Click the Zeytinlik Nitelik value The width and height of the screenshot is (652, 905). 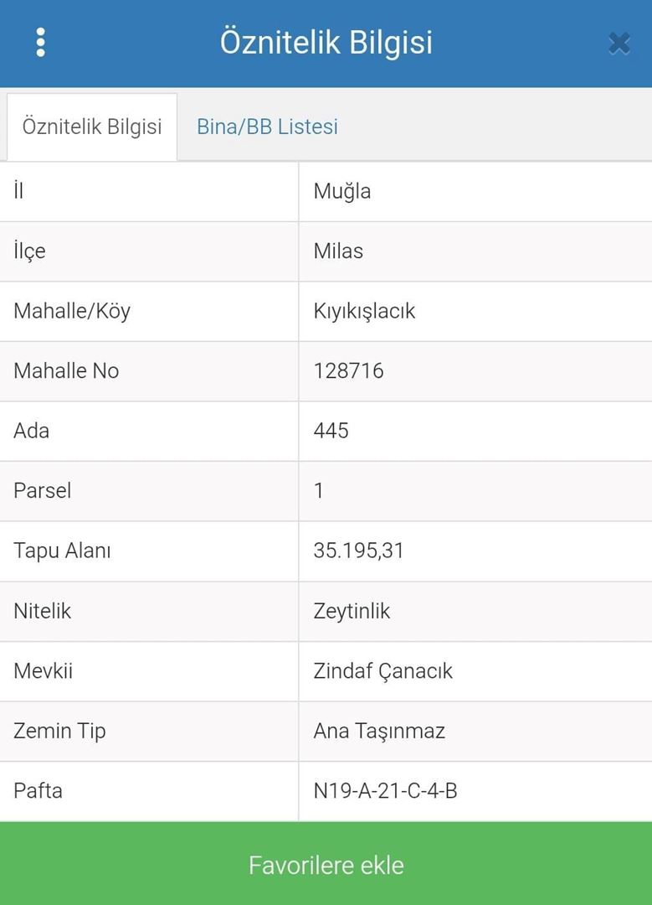(x=352, y=611)
